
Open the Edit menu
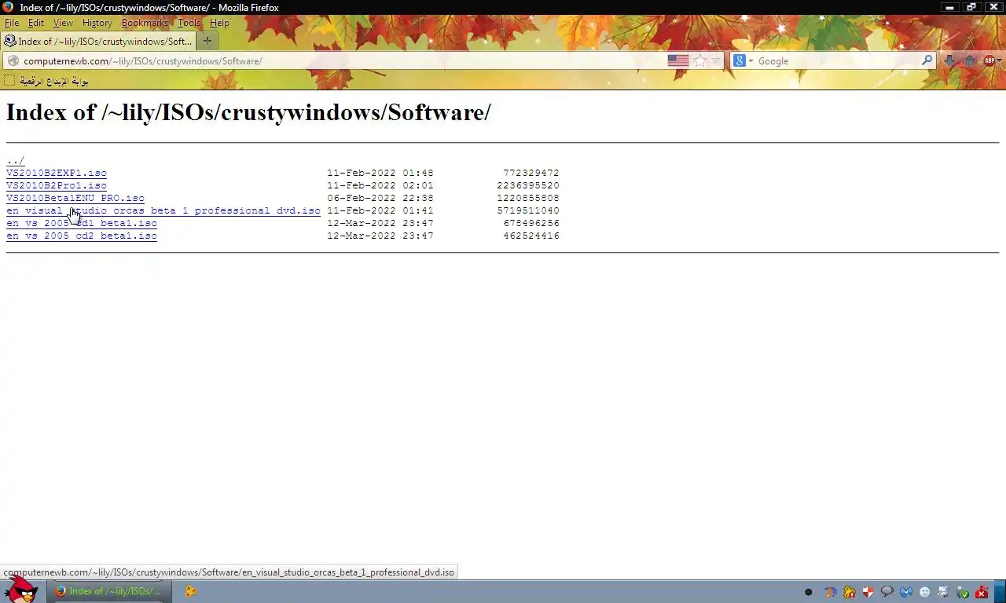(36, 23)
